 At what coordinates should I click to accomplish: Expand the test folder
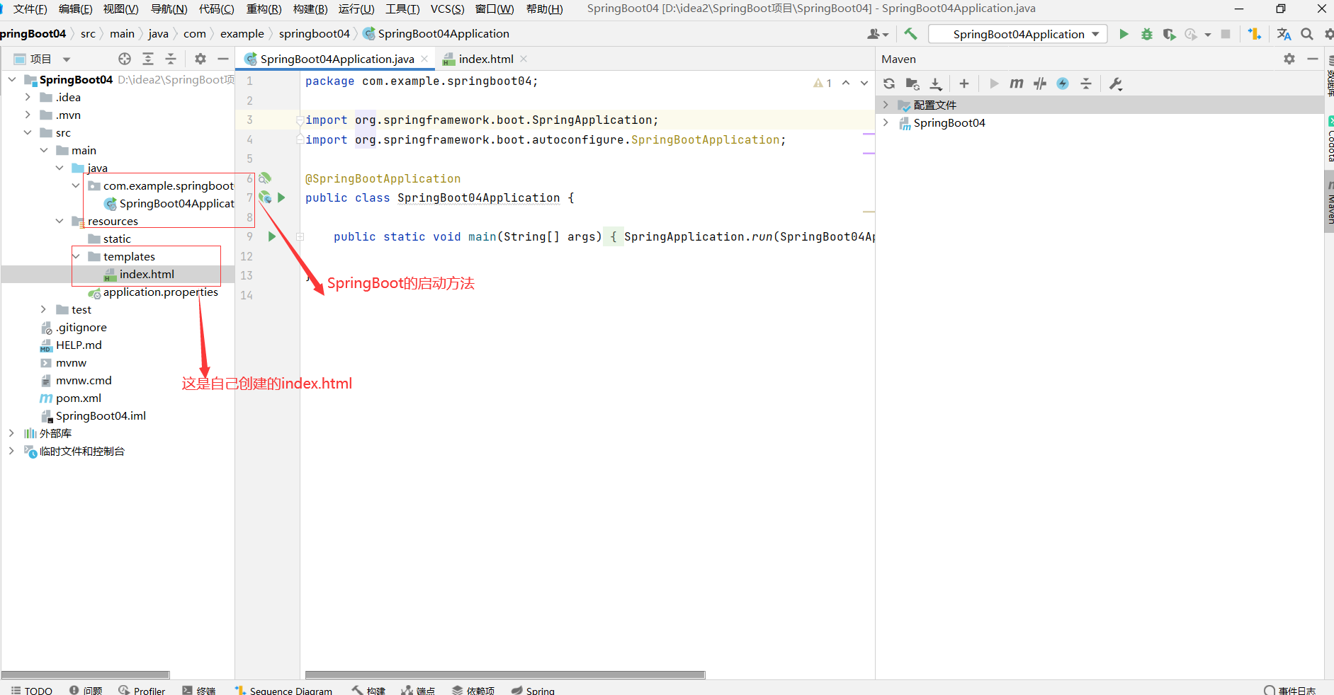click(x=43, y=309)
